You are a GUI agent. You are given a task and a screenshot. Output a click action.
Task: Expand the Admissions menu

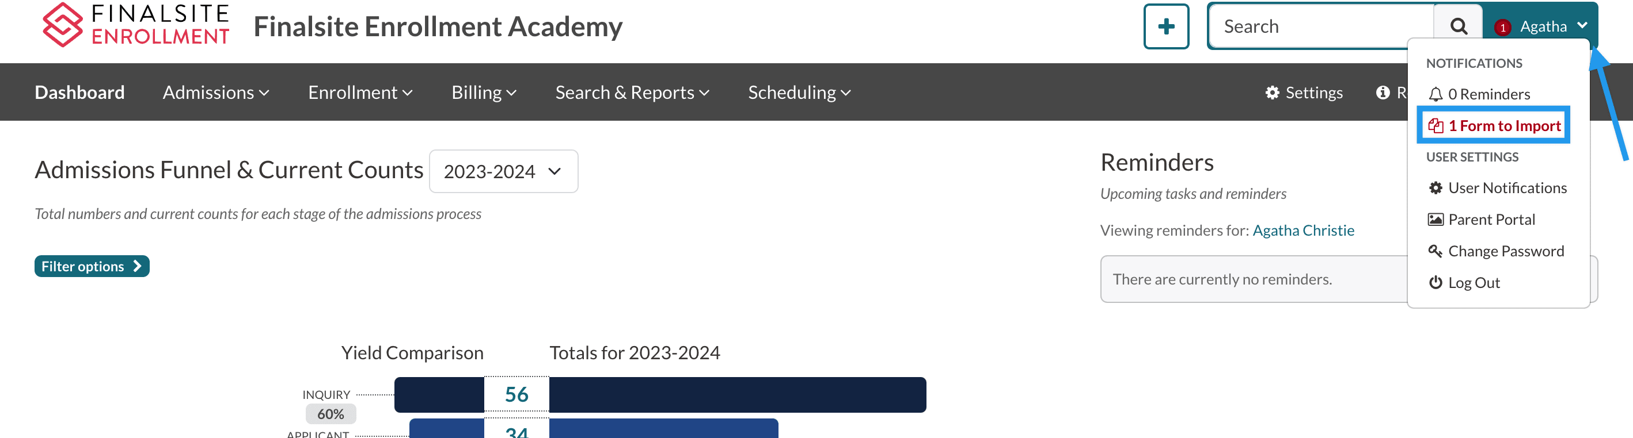point(215,93)
